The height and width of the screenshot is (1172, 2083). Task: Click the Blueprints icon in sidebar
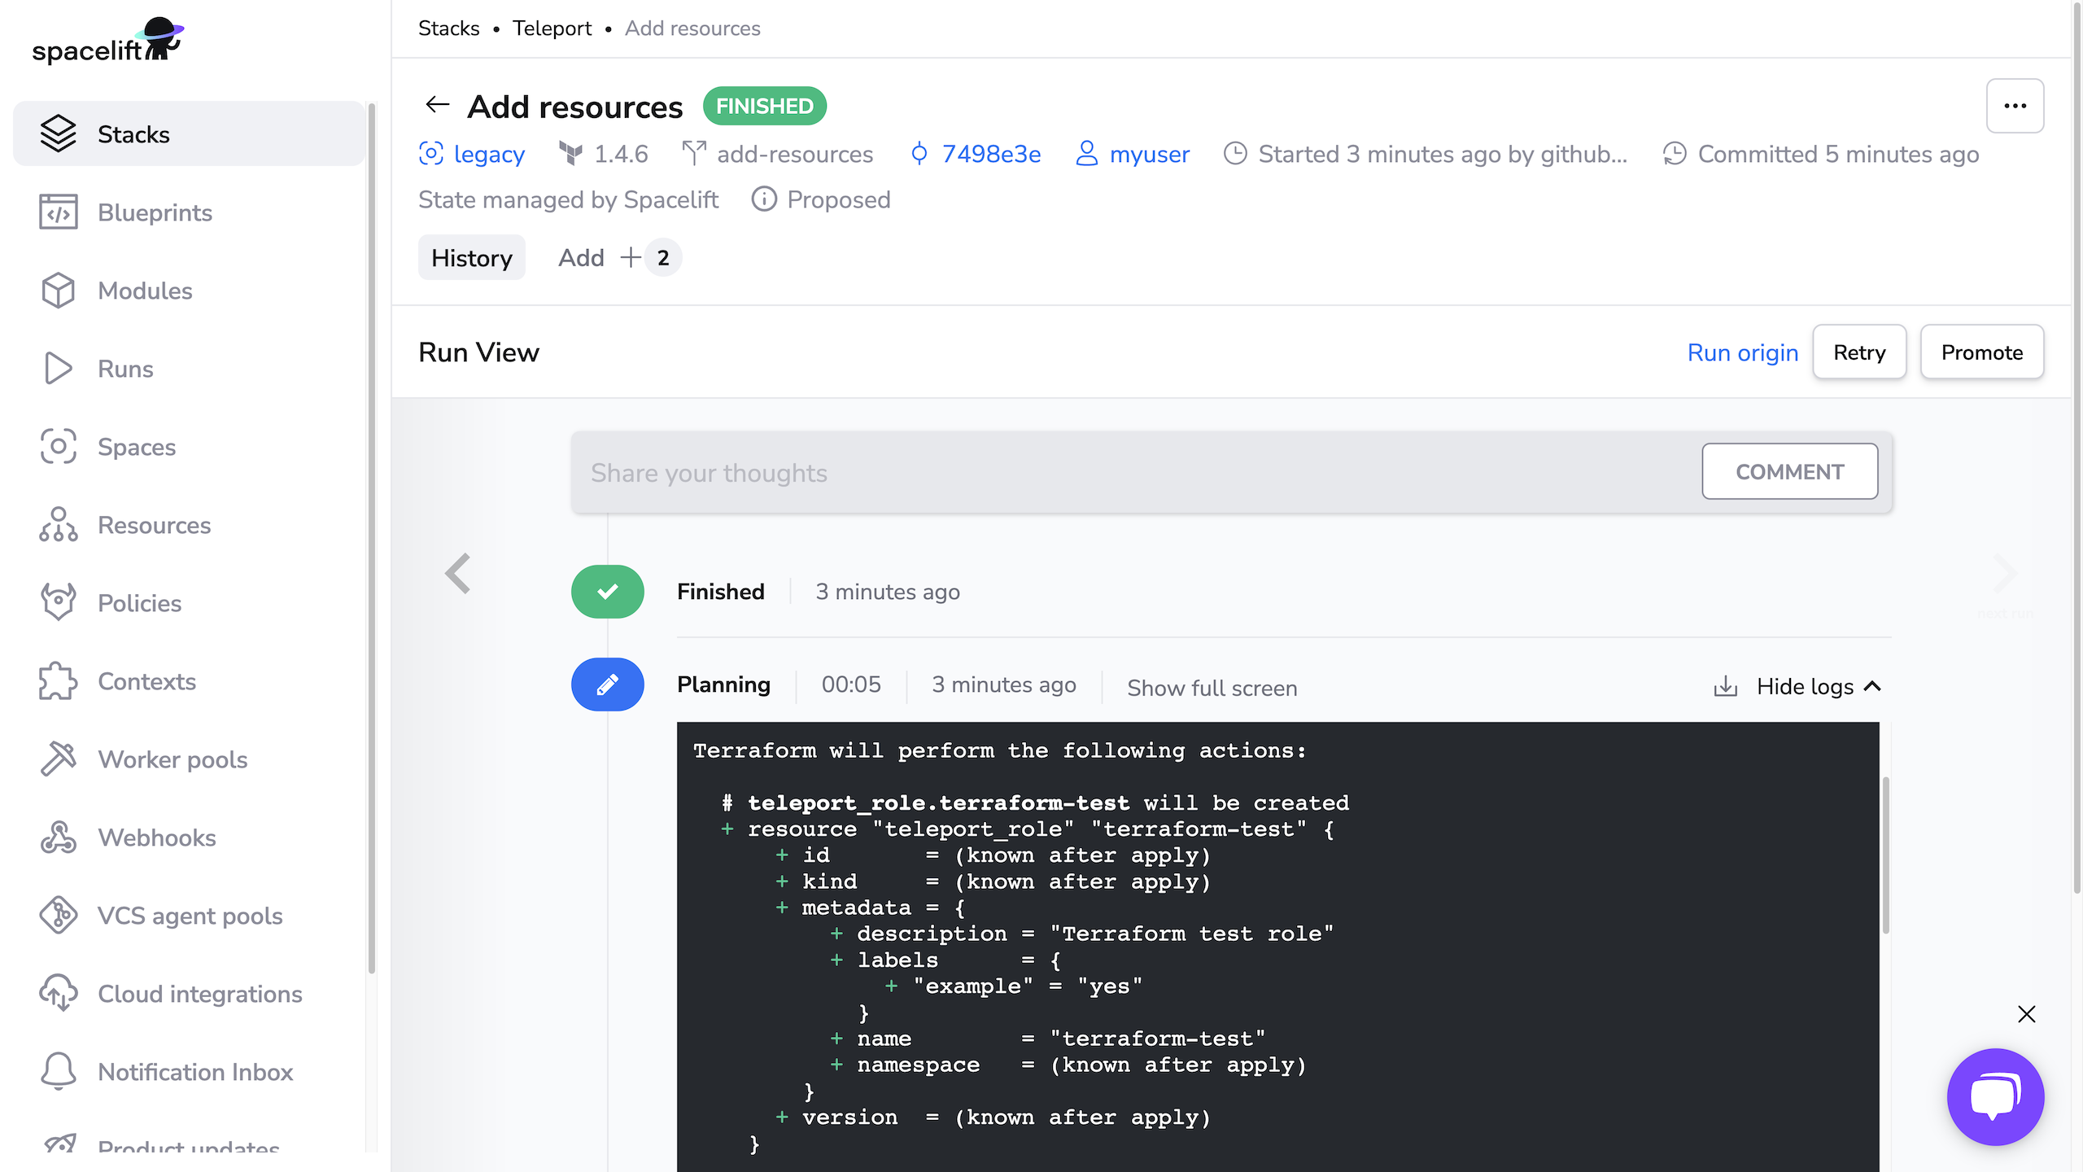57,212
